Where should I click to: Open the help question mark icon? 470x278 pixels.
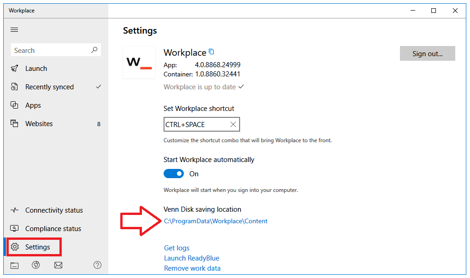point(97,265)
